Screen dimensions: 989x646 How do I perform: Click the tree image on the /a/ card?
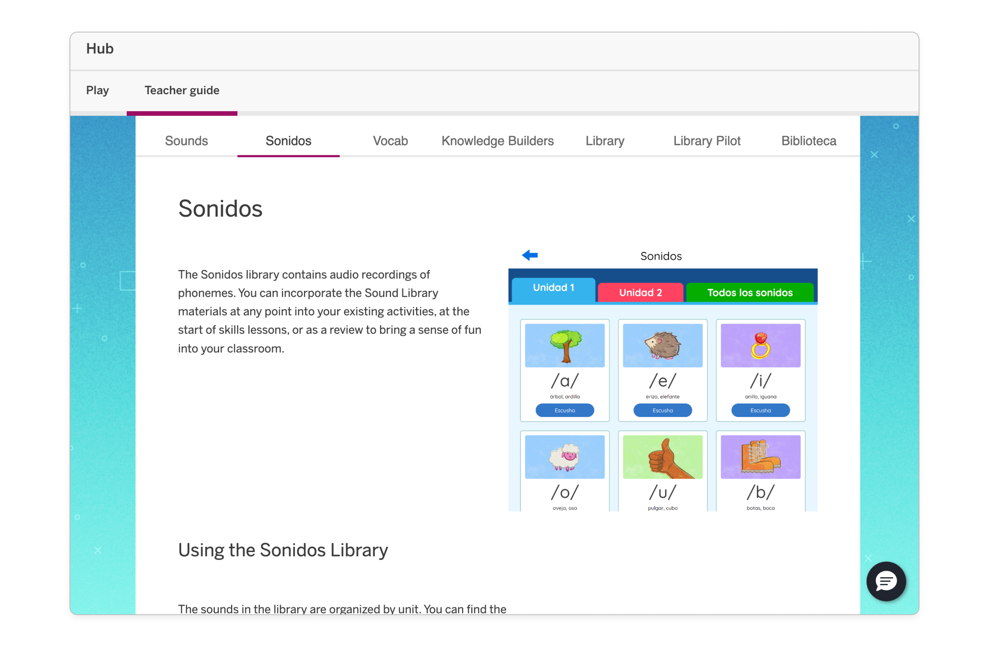[x=564, y=345]
